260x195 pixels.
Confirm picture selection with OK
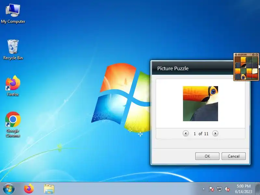click(207, 156)
